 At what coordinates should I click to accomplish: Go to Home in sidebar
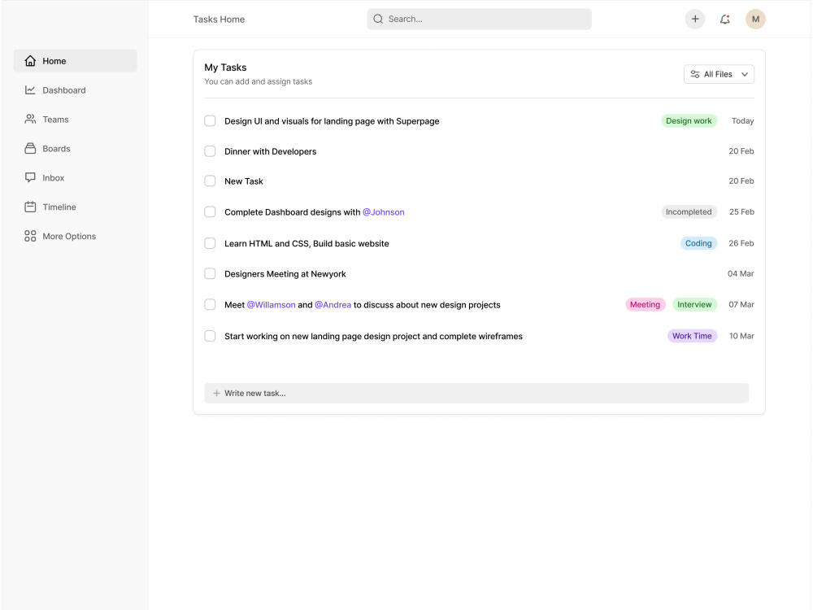click(x=75, y=61)
